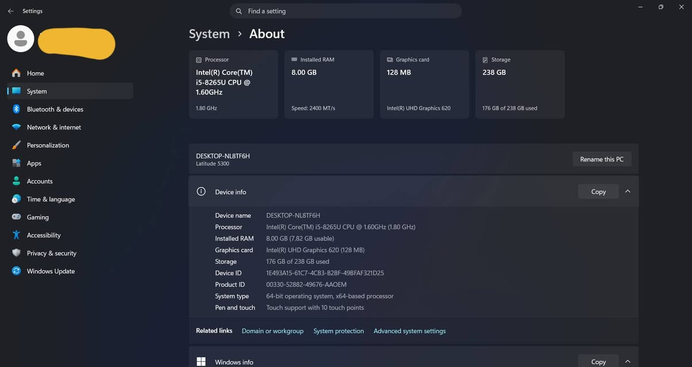Collapse the Windows info section chevron
Screen dimensions: 692x367
pyautogui.click(x=628, y=362)
